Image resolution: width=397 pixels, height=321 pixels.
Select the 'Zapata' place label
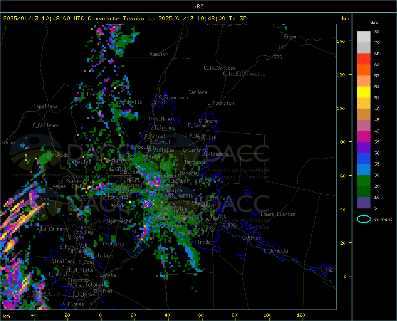click(108, 275)
